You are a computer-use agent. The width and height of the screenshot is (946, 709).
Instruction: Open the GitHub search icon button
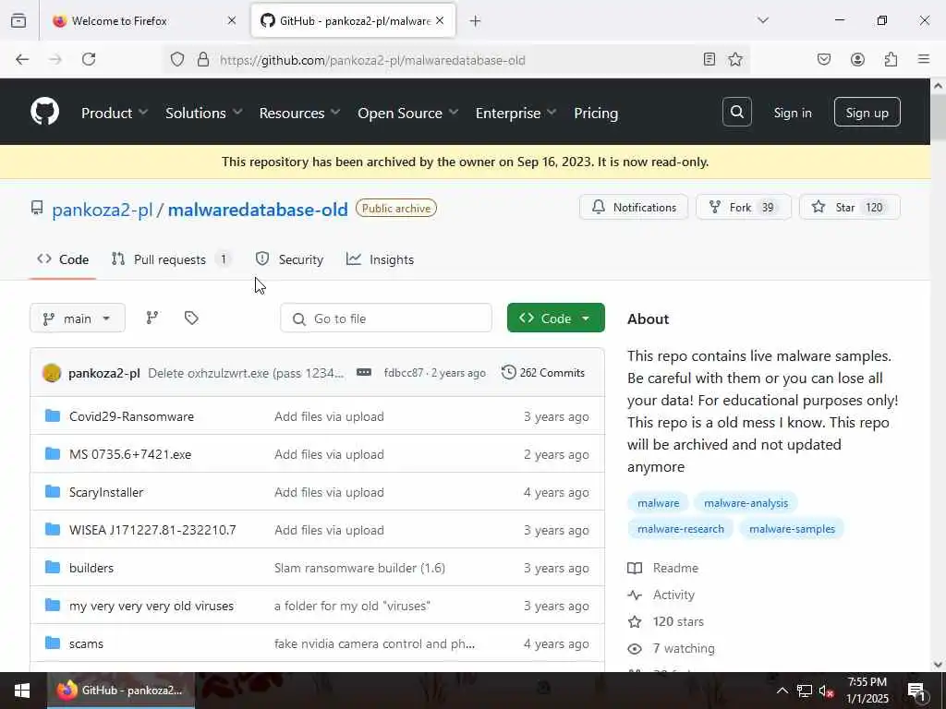736,112
